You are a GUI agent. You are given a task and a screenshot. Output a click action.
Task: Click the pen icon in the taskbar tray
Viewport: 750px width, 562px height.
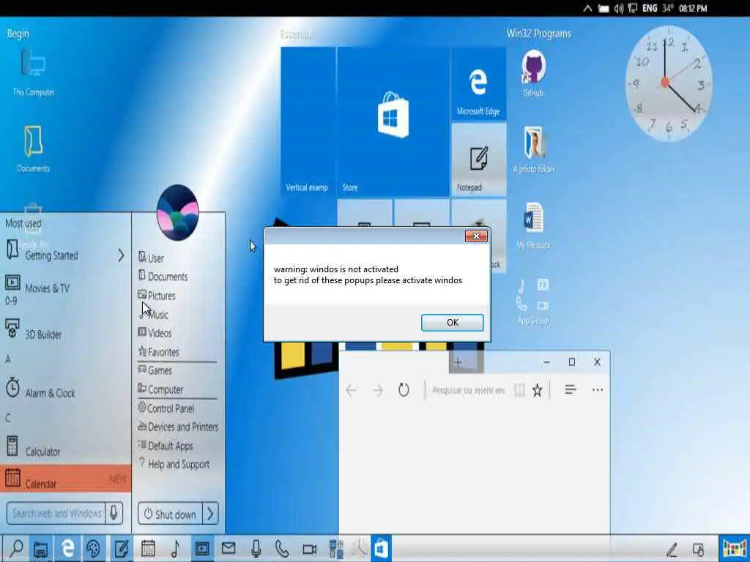671,550
